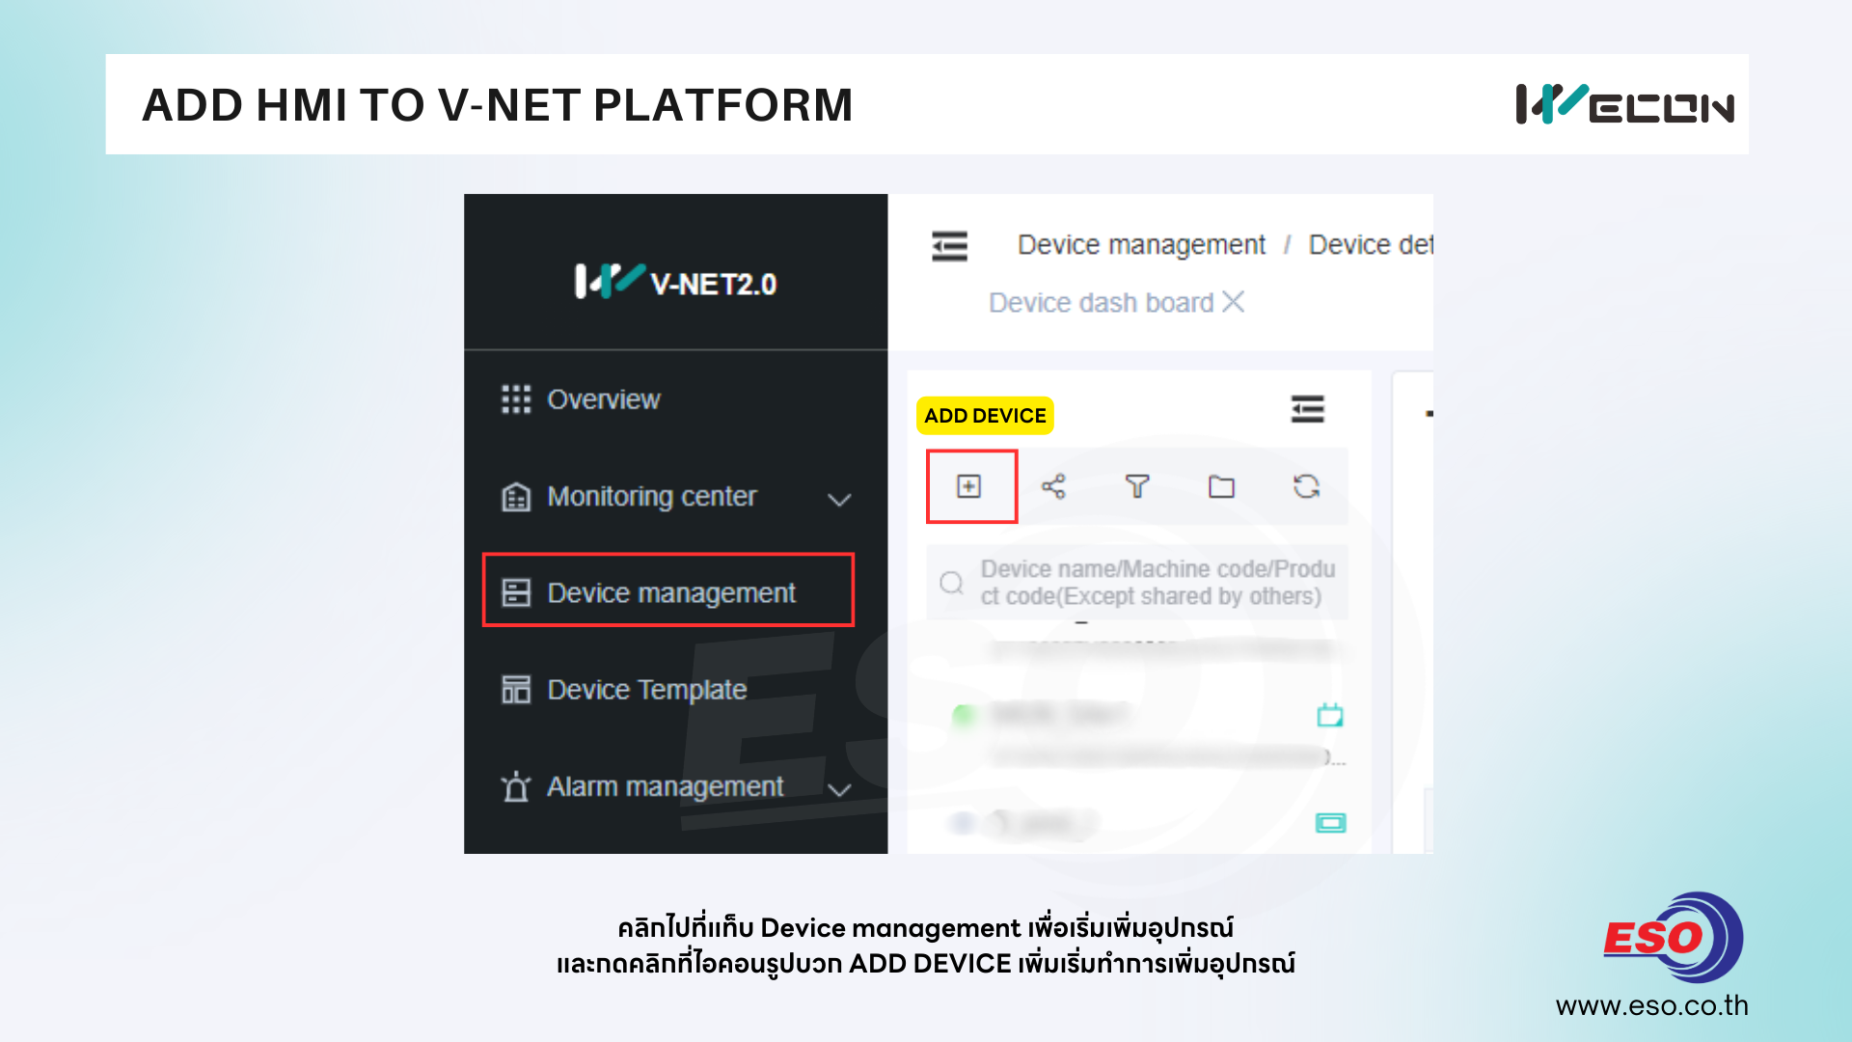The image size is (1852, 1042).
Task: Click Device management breadcrumb link
Action: (x=1141, y=245)
